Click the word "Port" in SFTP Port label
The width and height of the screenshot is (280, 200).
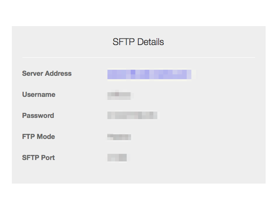click(x=48, y=158)
